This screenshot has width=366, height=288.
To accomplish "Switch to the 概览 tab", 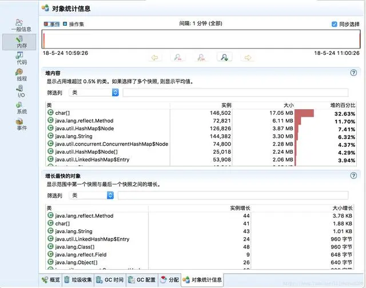I will [x=51, y=280].
